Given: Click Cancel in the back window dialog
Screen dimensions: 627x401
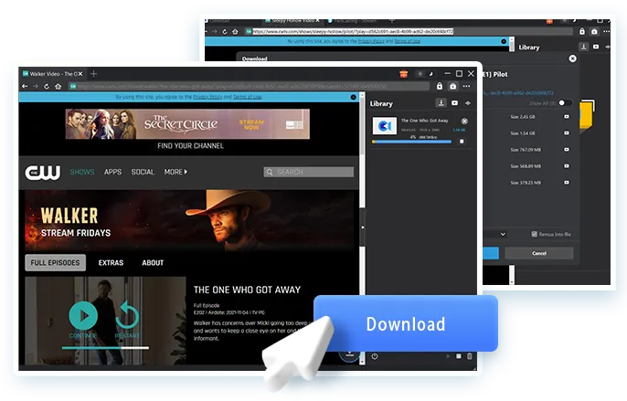Looking at the screenshot, I should [x=539, y=253].
